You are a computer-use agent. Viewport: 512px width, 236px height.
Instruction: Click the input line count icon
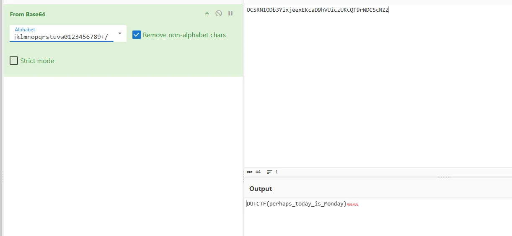coord(269,172)
